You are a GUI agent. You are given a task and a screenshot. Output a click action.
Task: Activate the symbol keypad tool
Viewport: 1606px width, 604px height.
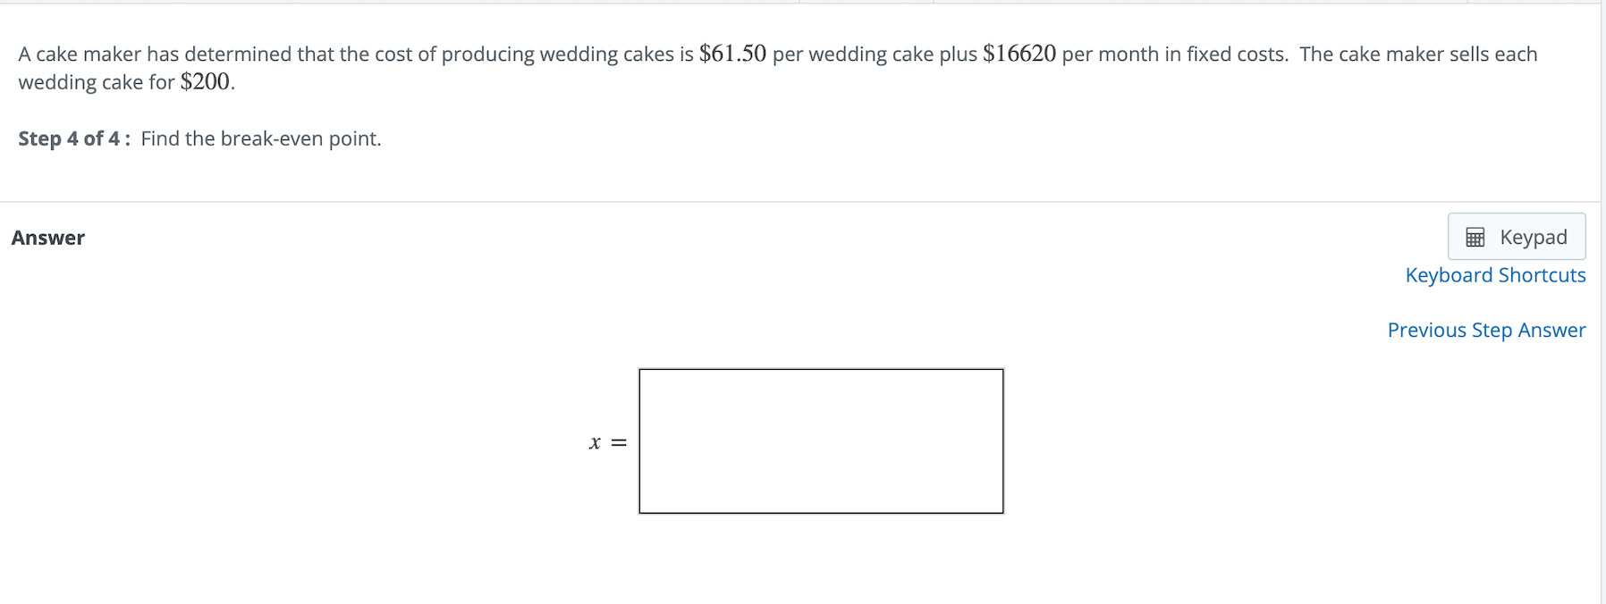1516,236
